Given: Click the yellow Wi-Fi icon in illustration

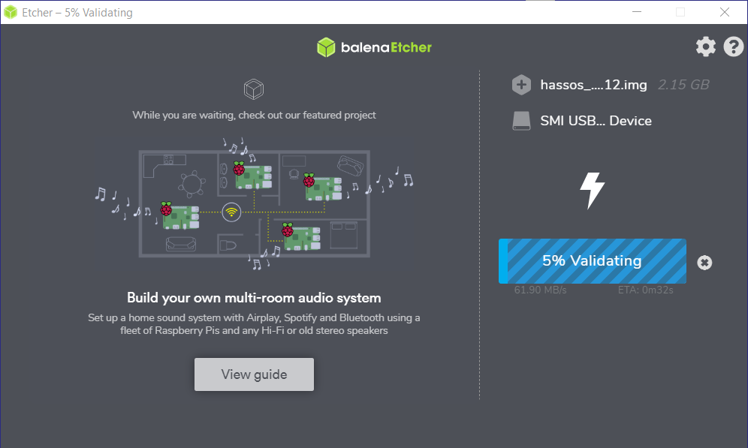Looking at the screenshot, I should (x=231, y=212).
